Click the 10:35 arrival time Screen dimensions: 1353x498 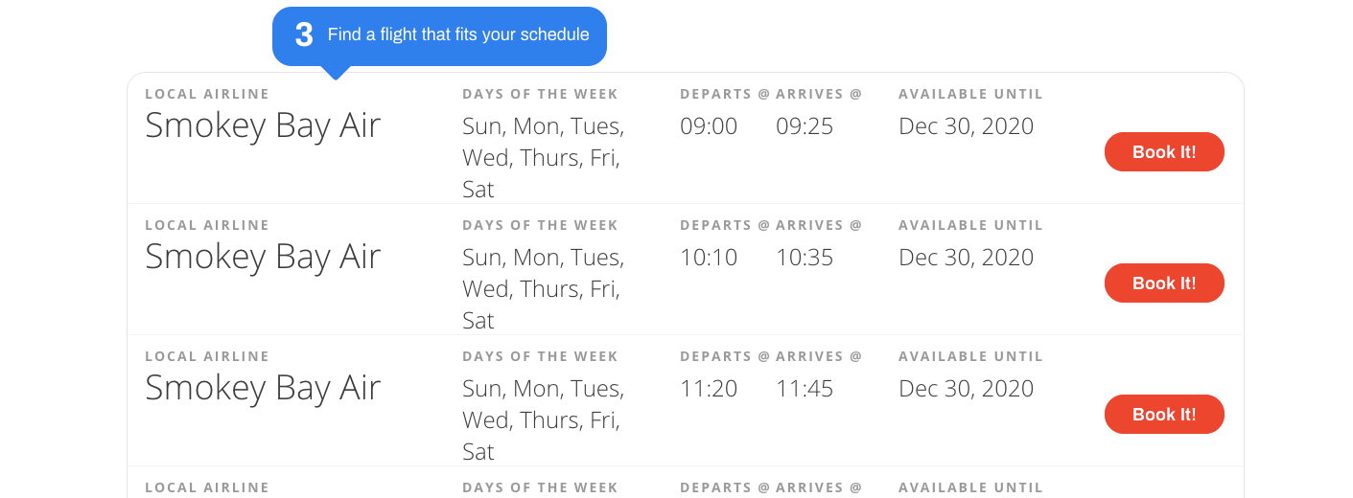(x=805, y=258)
